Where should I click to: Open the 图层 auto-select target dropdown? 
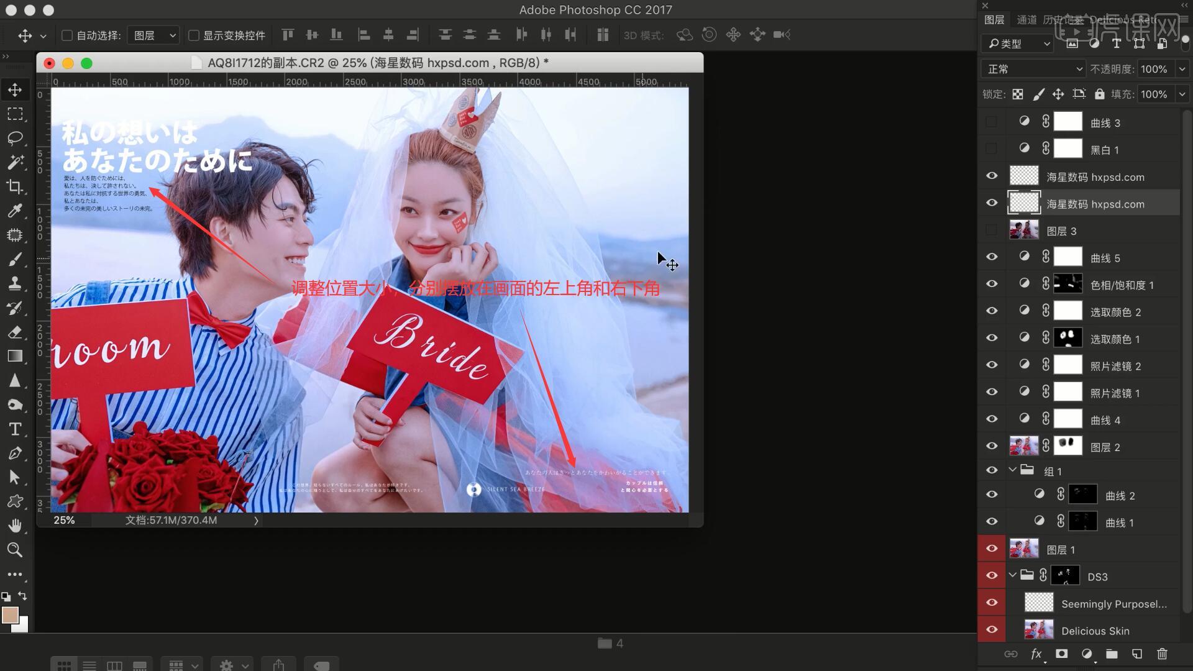point(153,35)
